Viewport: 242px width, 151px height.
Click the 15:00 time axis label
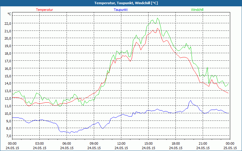point(149,144)
